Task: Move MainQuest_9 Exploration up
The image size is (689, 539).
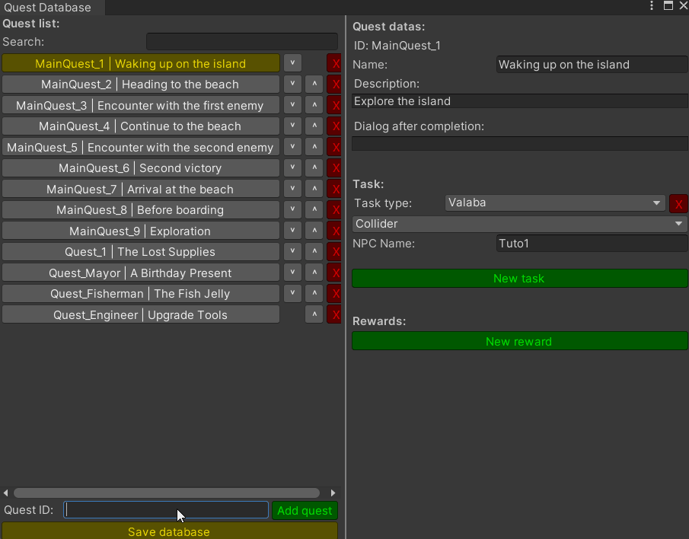Action: tap(314, 231)
